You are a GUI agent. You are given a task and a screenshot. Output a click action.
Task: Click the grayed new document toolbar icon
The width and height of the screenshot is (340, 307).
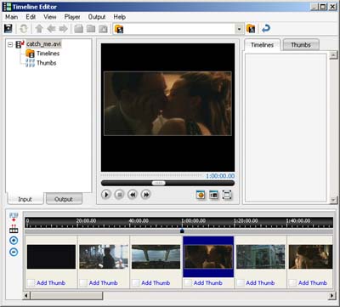coord(78,29)
